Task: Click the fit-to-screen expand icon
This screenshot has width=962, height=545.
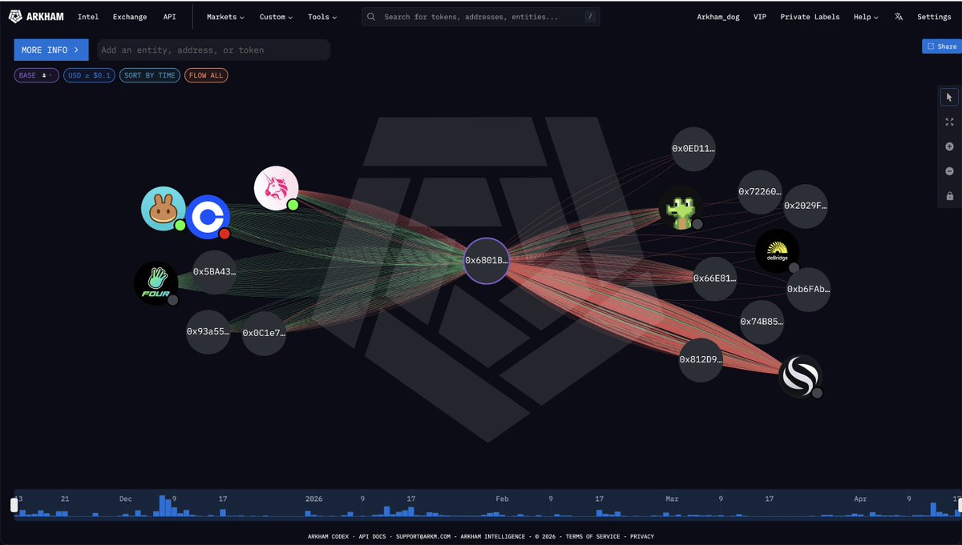Action: (949, 122)
